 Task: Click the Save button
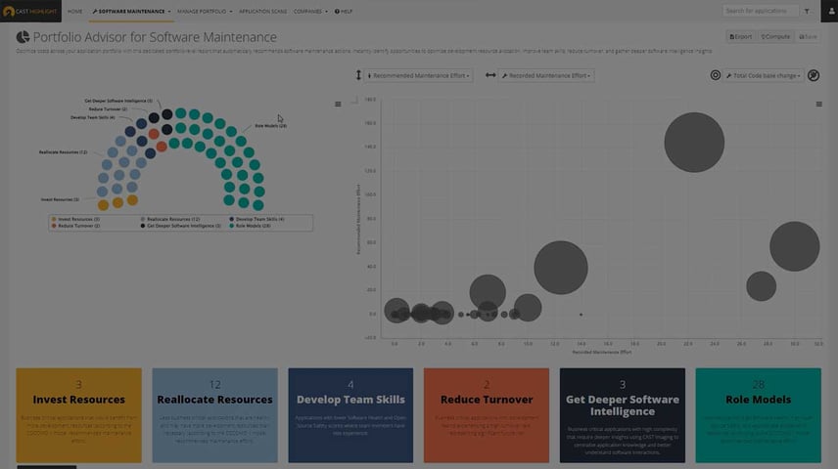point(808,37)
